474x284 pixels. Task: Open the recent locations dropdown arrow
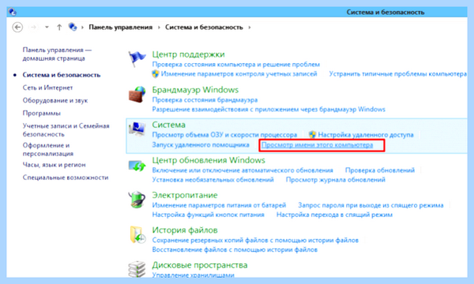pyautogui.click(x=47, y=28)
